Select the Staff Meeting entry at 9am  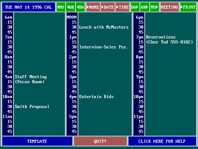(x=31, y=77)
